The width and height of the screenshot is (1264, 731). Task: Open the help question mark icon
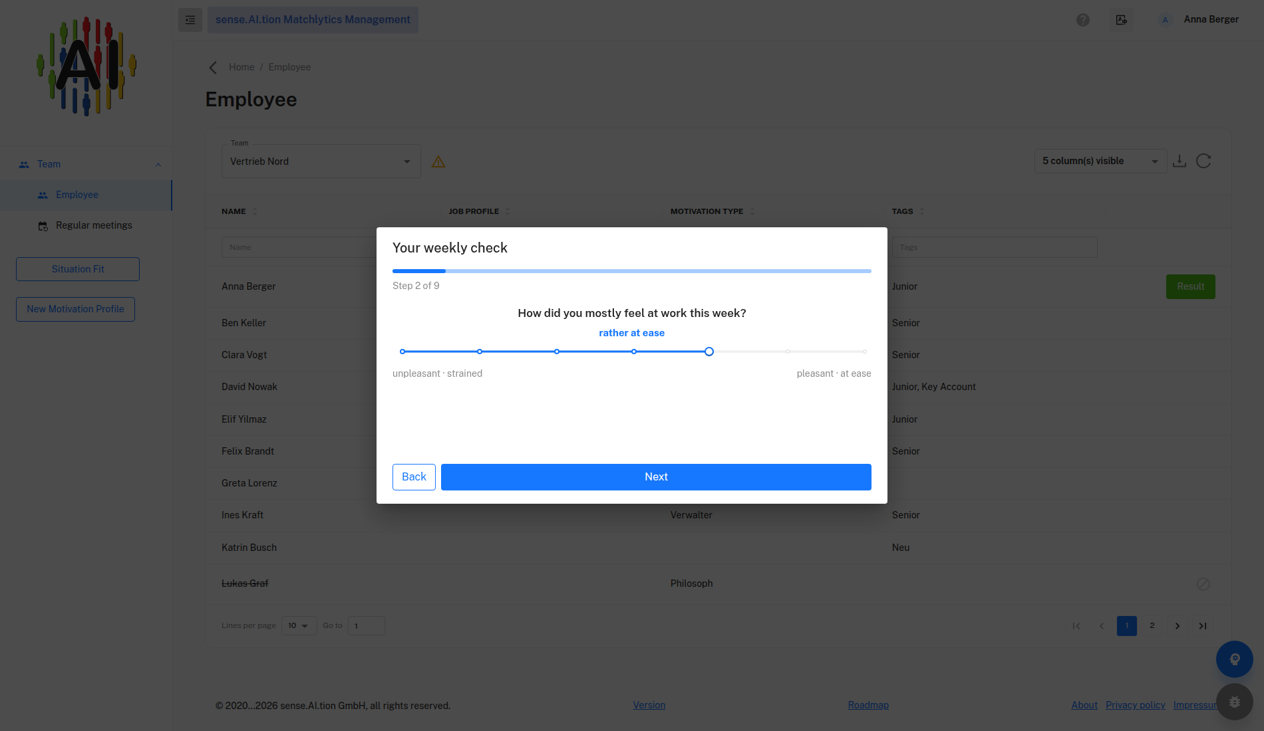(1083, 20)
